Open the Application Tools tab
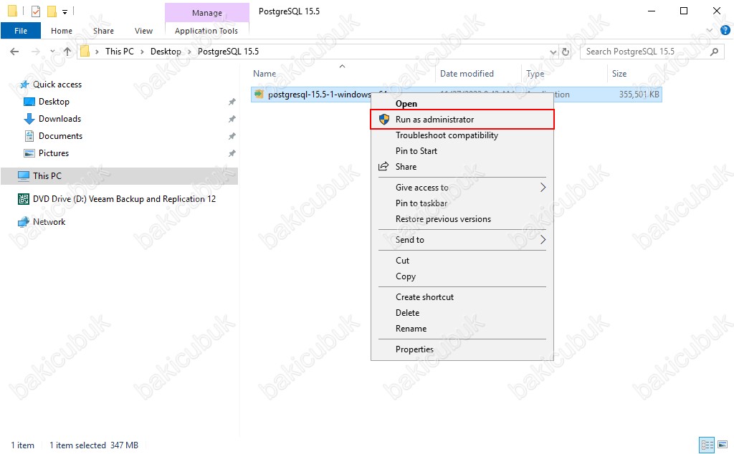 [x=206, y=31]
